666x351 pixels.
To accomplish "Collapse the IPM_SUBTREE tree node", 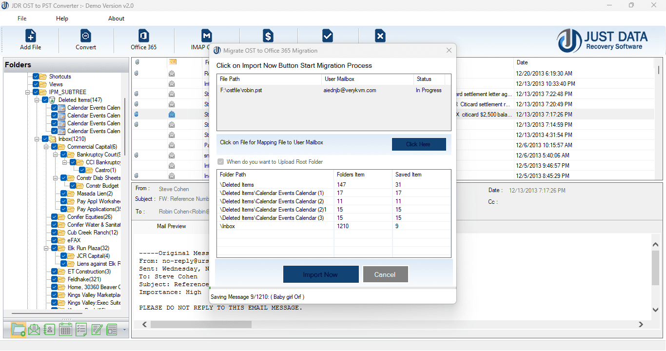I will point(28,92).
